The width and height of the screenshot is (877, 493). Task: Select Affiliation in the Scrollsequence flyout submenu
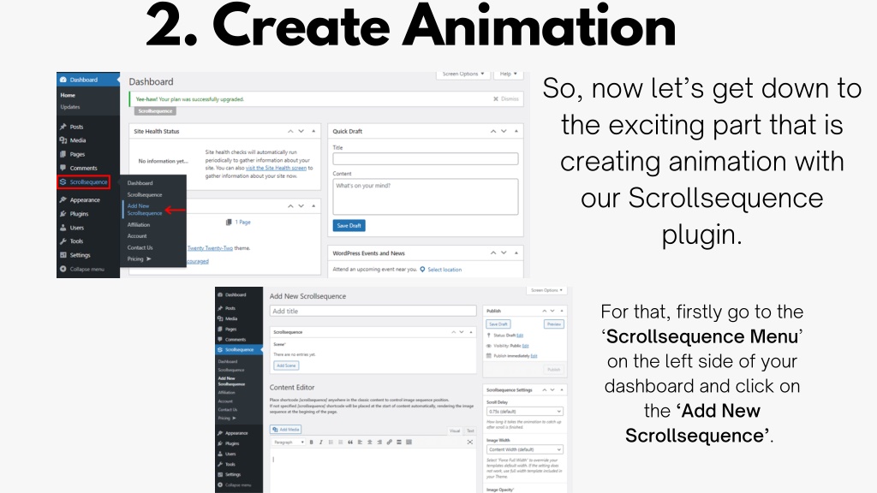pos(139,225)
